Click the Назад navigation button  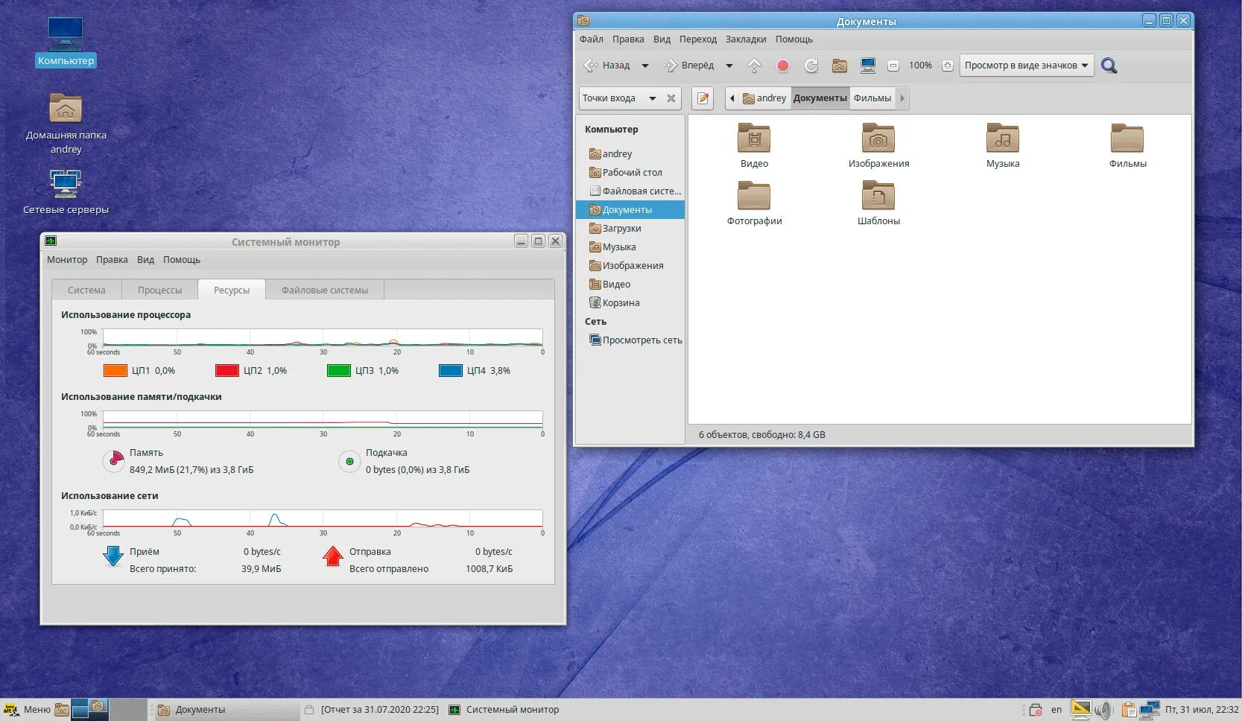607,66
